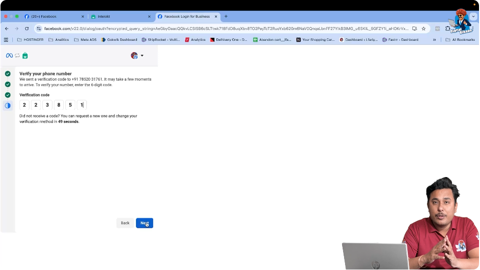Close the Interakt tab
Image resolution: width=480 pixels, height=270 pixels.
click(149, 17)
